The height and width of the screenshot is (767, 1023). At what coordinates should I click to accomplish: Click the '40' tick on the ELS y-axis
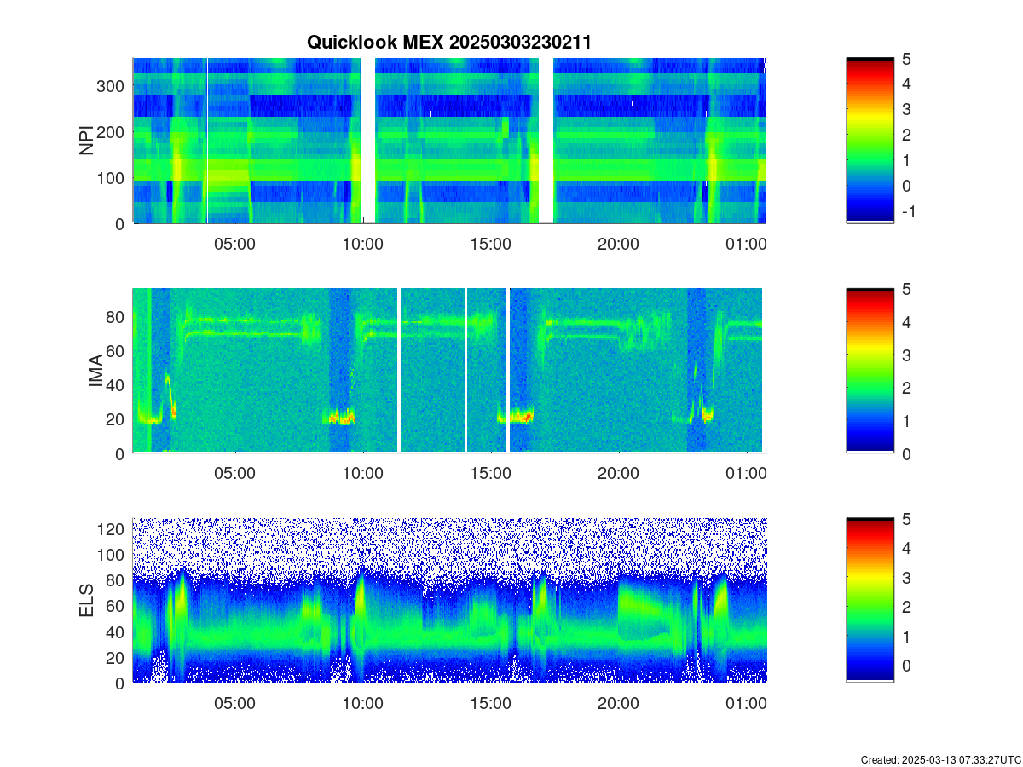[116, 631]
